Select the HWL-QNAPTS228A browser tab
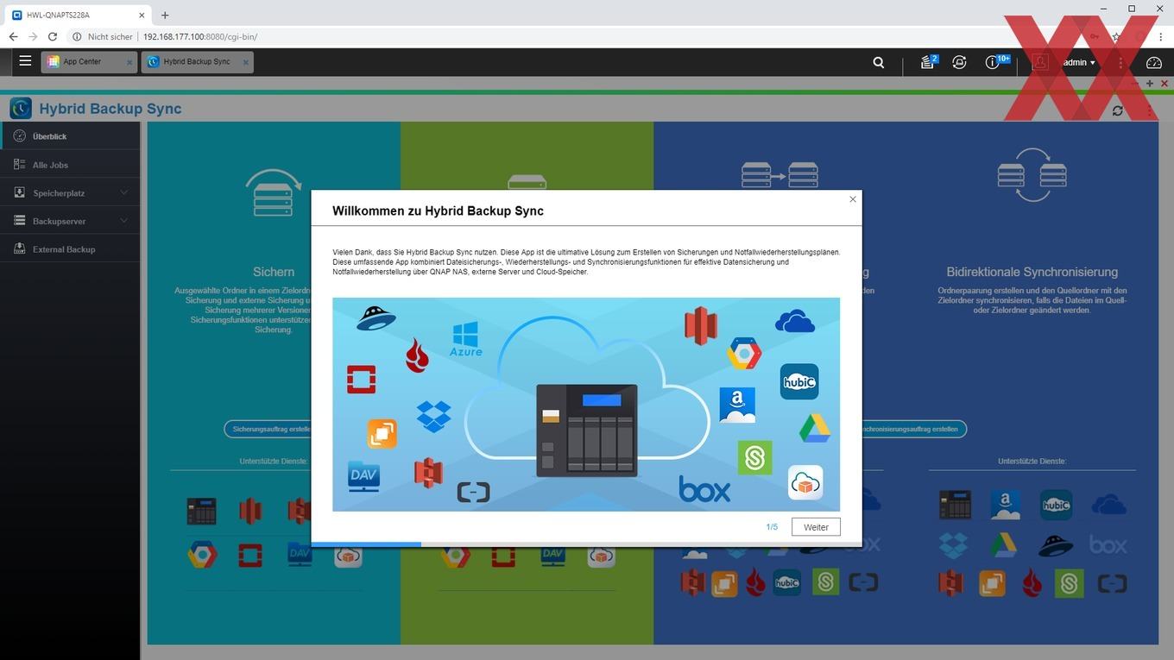1174x660 pixels. click(78, 15)
